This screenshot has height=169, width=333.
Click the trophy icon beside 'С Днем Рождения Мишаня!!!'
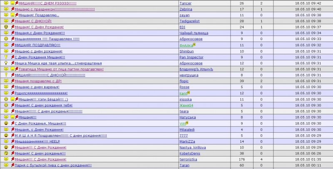point(6,57)
